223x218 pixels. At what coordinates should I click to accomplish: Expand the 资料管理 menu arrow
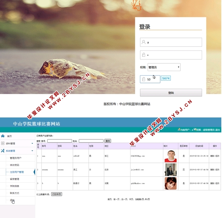[x=32, y=143]
